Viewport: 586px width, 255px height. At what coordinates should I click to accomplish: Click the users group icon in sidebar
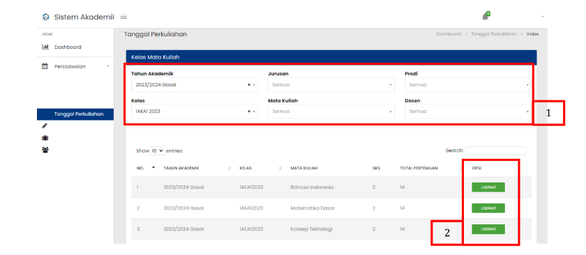(x=45, y=150)
